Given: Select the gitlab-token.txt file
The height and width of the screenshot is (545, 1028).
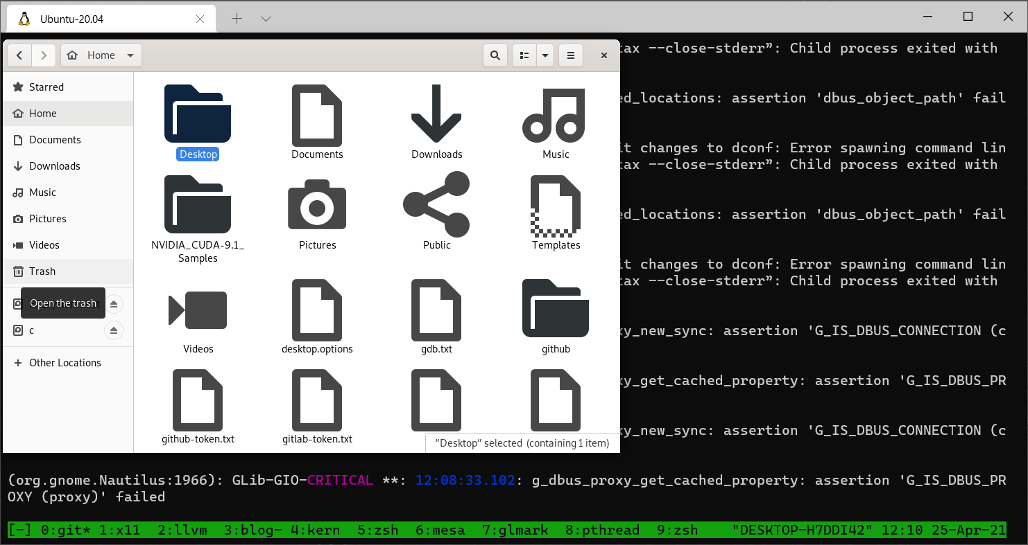Looking at the screenshot, I should 317,400.
